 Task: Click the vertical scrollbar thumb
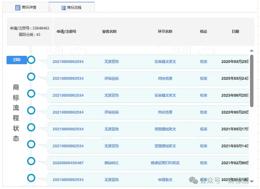(252, 81)
